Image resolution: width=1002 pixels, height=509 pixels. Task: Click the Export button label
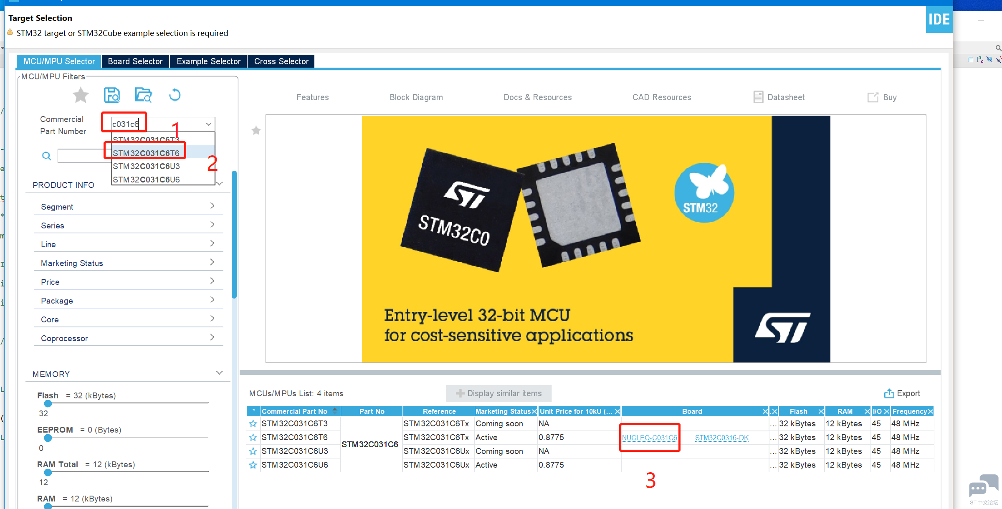(x=908, y=393)
